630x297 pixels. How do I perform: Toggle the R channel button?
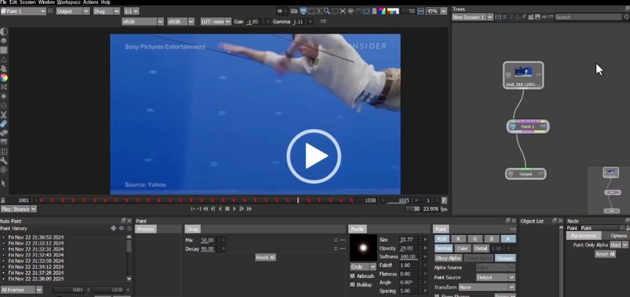(458, 239)
